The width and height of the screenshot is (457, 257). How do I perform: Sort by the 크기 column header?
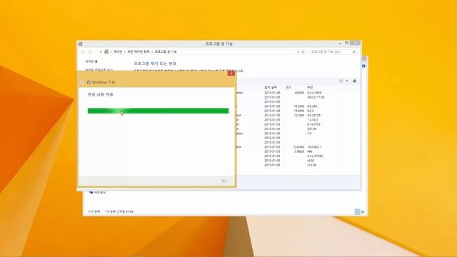pyautogui.click(x=288, y=87)
